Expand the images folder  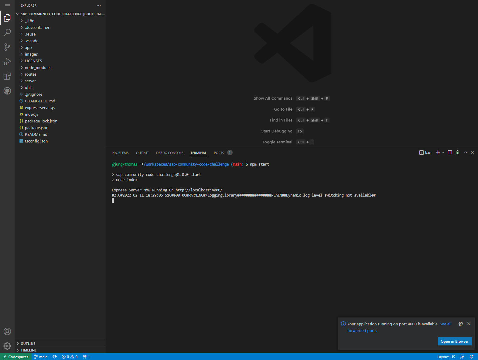[60, 54]
